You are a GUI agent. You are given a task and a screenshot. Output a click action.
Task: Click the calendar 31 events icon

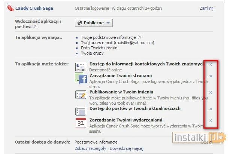pos(81,123)
